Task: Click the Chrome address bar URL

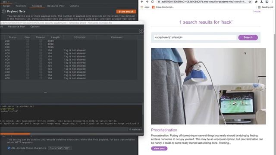Action: point(204,2)
